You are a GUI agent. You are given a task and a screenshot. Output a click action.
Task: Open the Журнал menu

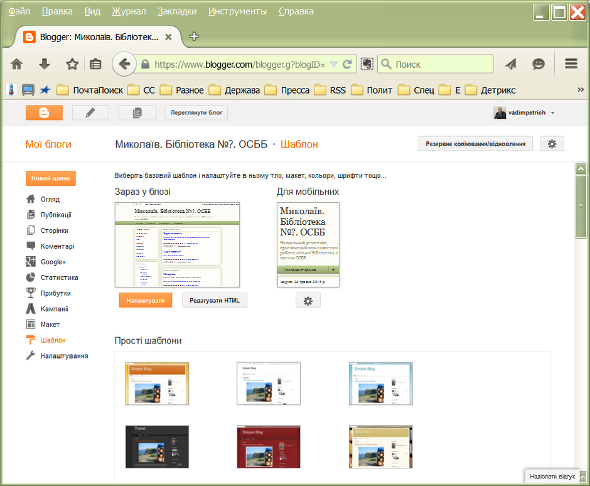(129, 11)
